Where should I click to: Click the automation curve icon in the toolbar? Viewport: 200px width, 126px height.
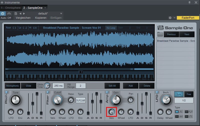[9, 13]
